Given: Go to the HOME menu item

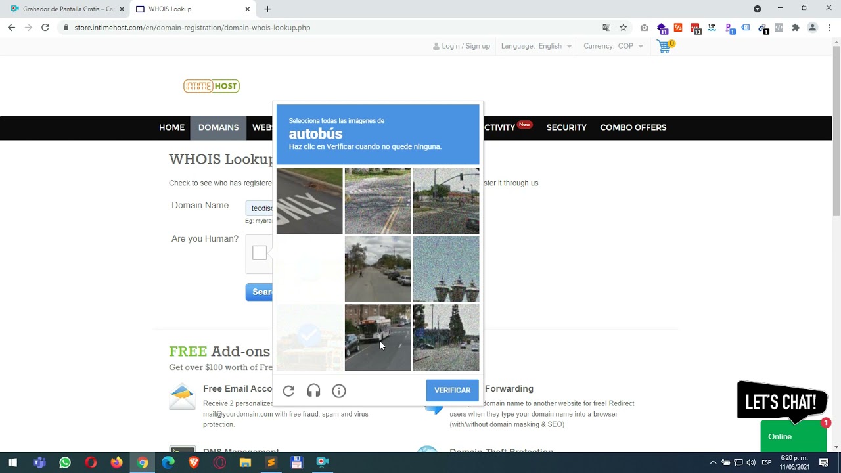Looking at the screenshot, I should [x=171, y=127].
